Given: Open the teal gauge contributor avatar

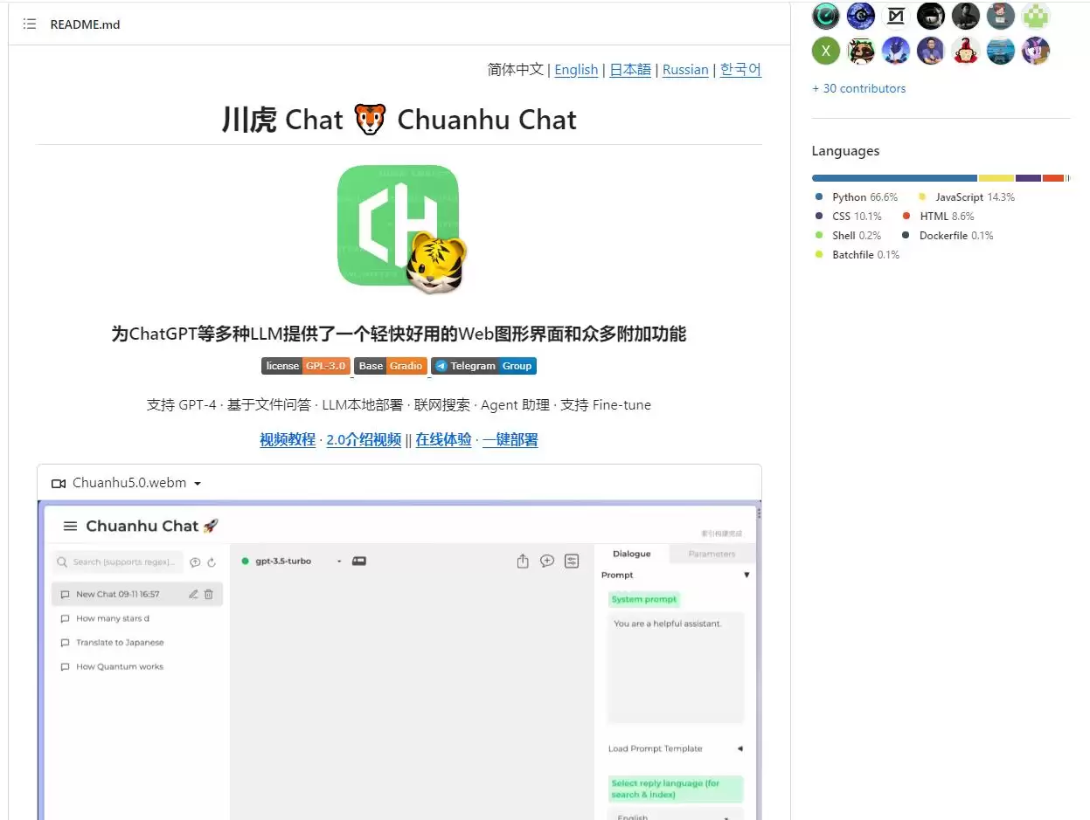Looking at the screenshot, I should (x=826, y=15).
